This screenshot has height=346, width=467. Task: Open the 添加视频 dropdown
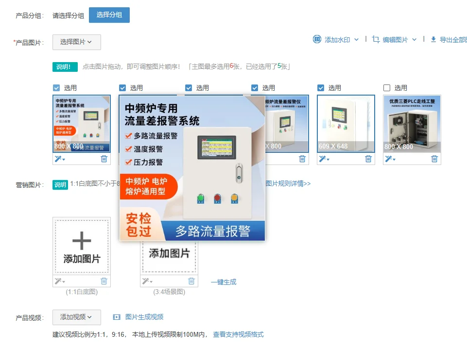(77, 317)
